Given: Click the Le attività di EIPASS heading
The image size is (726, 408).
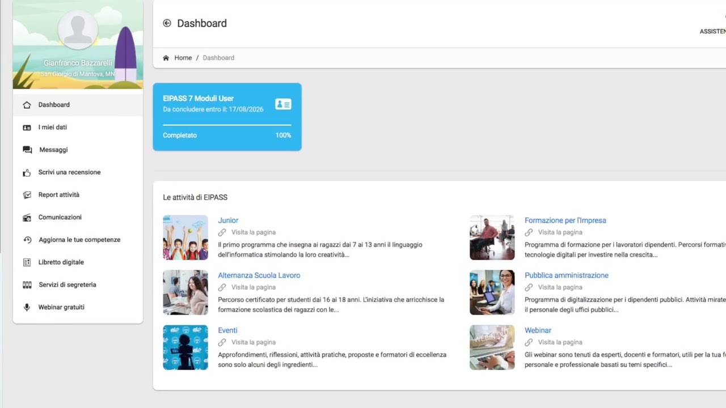Looking at the screenshot, I should 195,197.
